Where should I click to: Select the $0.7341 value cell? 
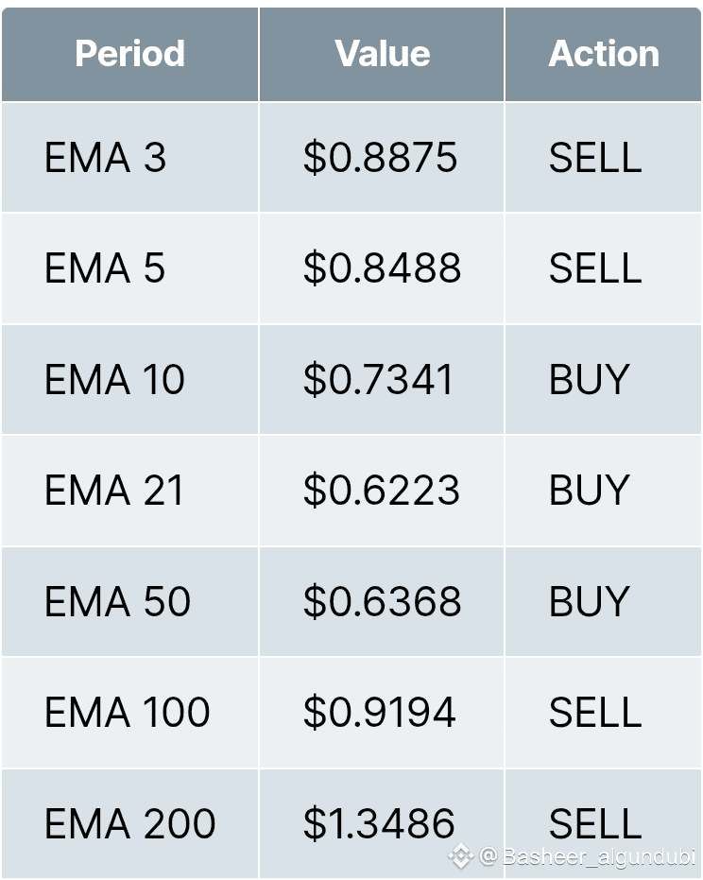coord(379,380)
